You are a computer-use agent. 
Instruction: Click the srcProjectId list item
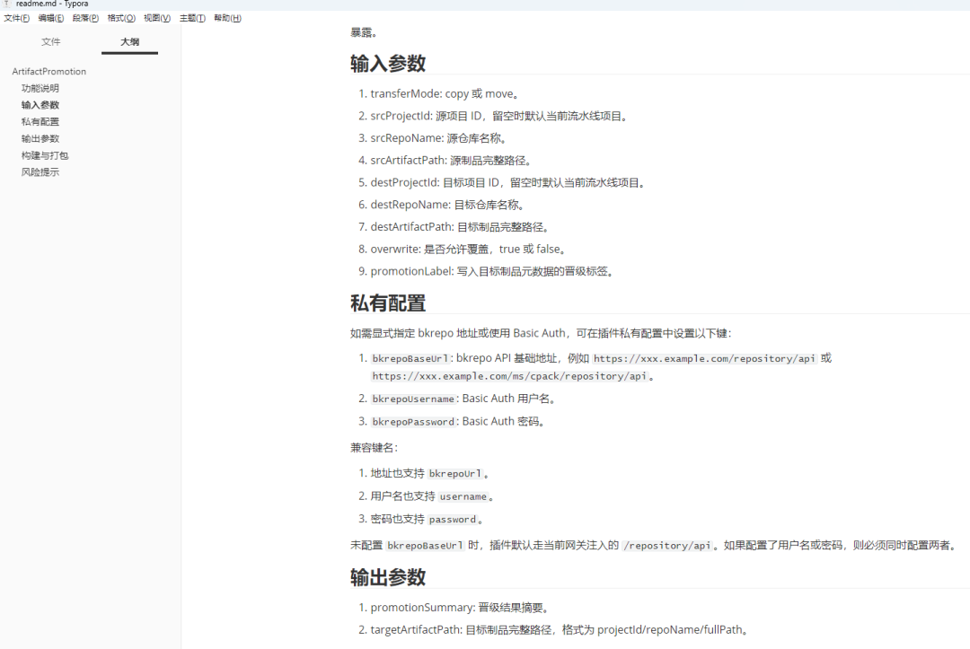500,116
